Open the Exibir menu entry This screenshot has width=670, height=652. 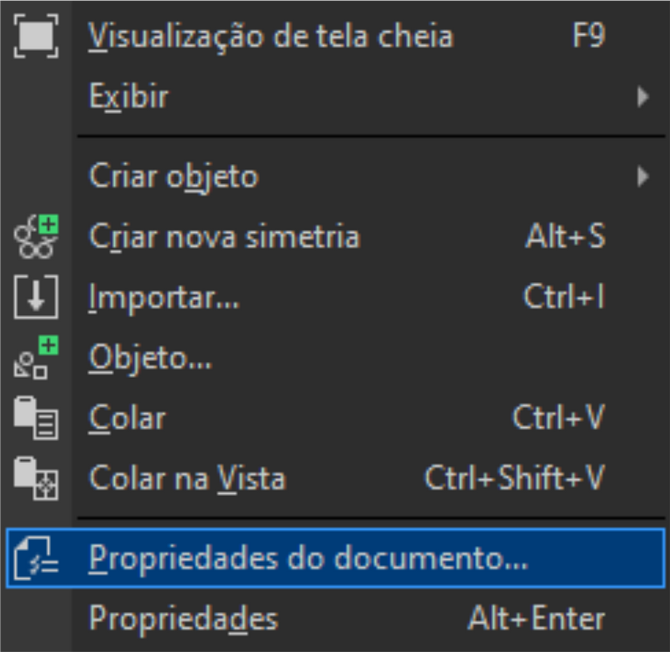(x=129, y=96)
